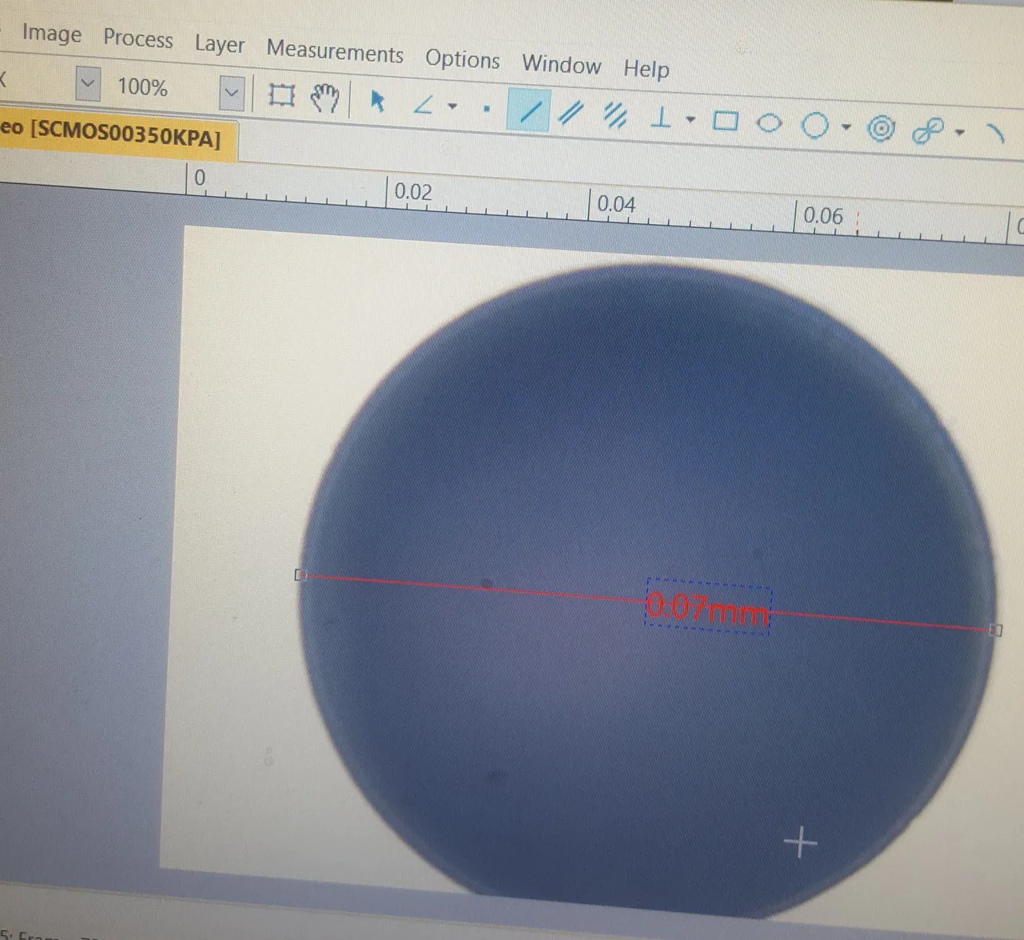The height and width of the screenshot is (940, 1024).
Task: Select the concentric circles tool
Action: pyautogui.click(x=881, y=128)
